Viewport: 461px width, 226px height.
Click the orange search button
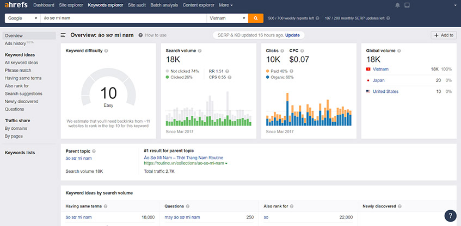pos(256,18)
